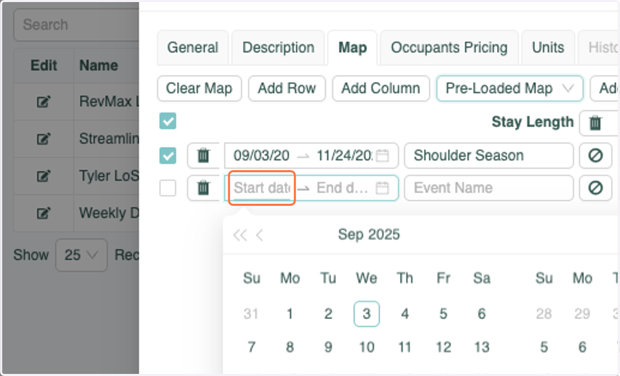Click the edit icon for Streamline row
The width and height of the screenshot is (620, 376).
tap(44, 139)
